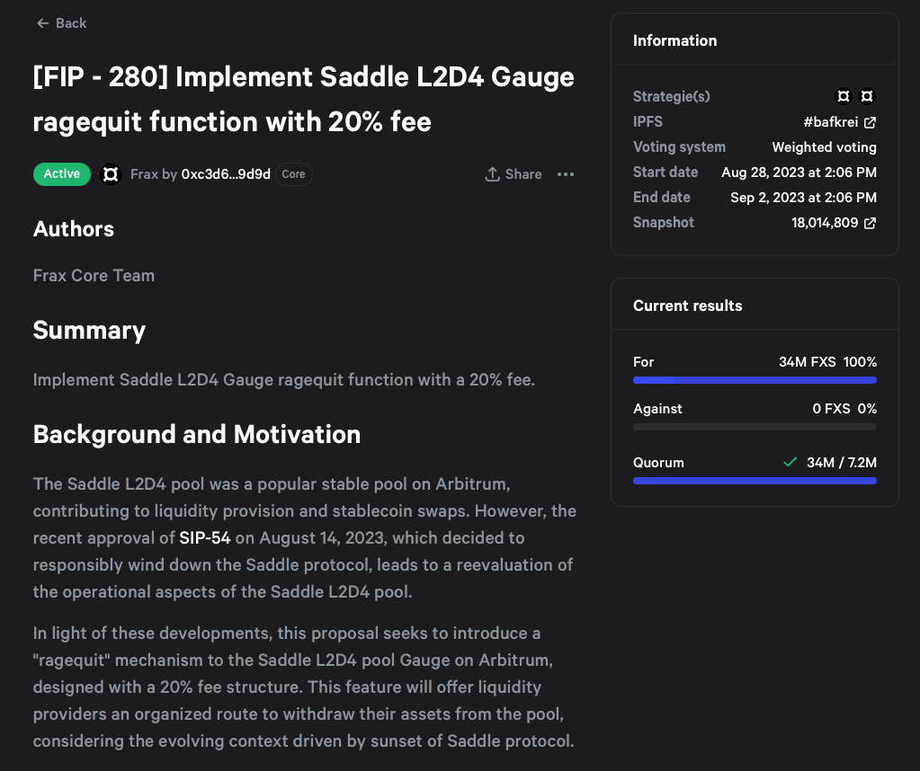Click the Current results panel heading
920x771 pixels.
687,306
